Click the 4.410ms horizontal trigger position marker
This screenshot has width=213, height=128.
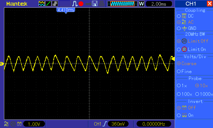(66, 10)
